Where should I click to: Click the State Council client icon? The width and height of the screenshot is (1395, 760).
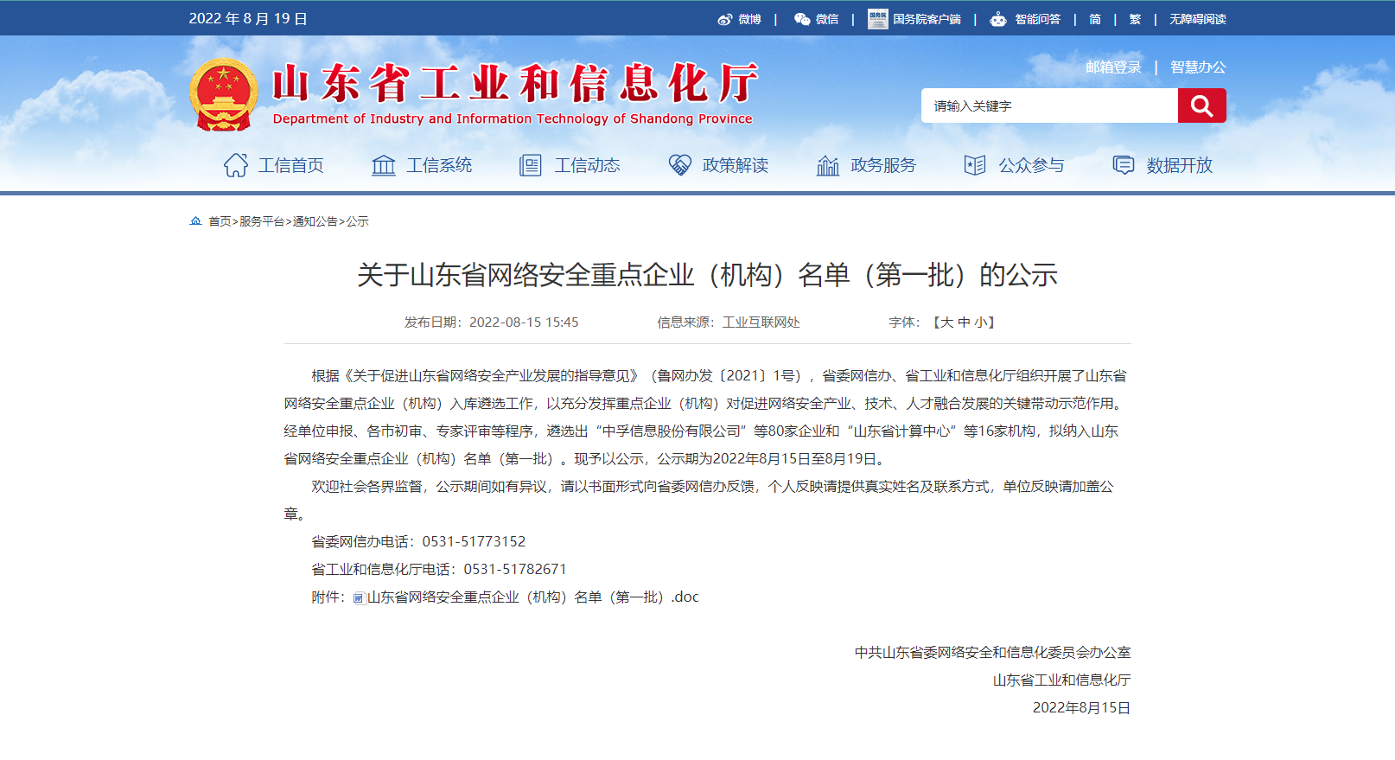(x=877, y=19)
